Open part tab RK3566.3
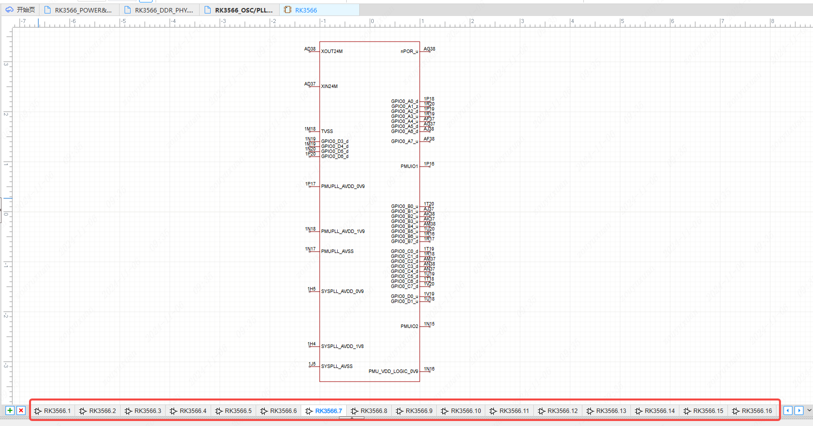Viewport: 813px width, 426px height. [143, 411]
